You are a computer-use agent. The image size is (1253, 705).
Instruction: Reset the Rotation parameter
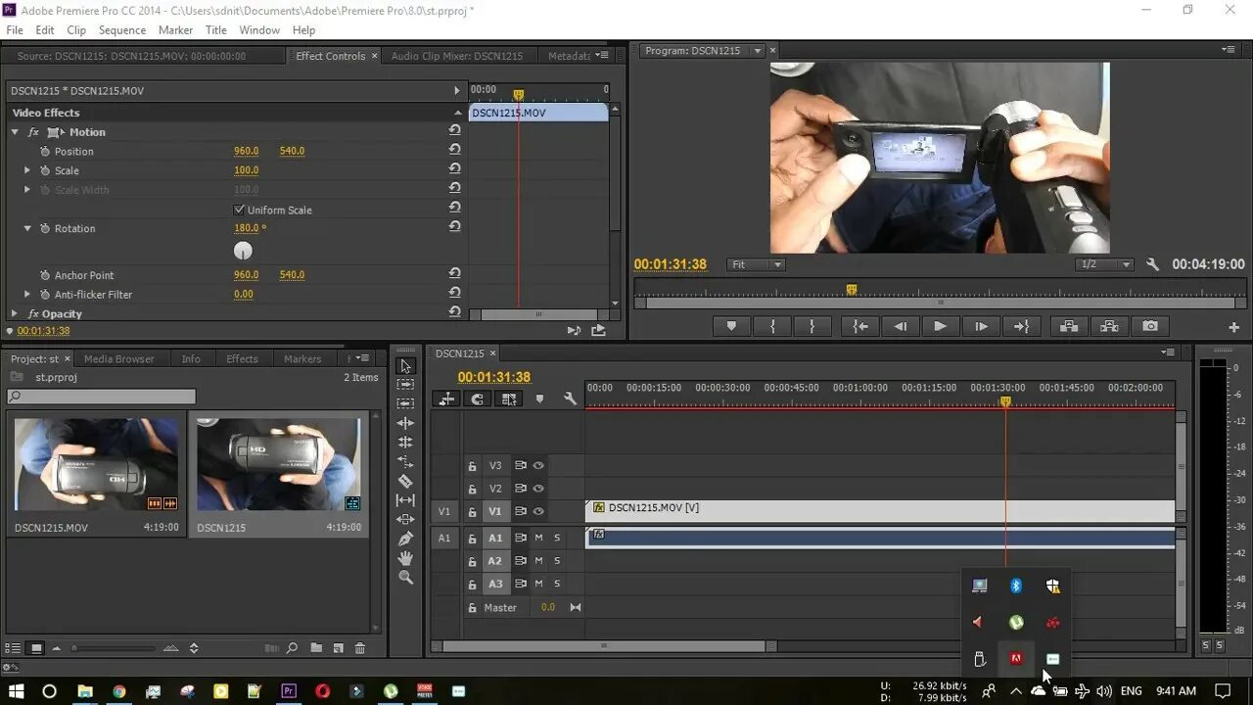tap(454, 227)
